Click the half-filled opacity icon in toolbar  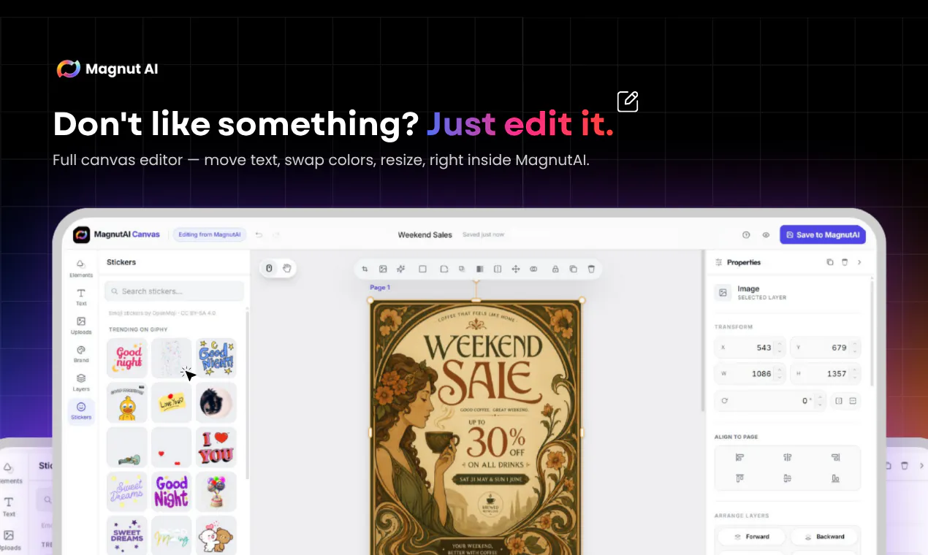coord(479,269)
